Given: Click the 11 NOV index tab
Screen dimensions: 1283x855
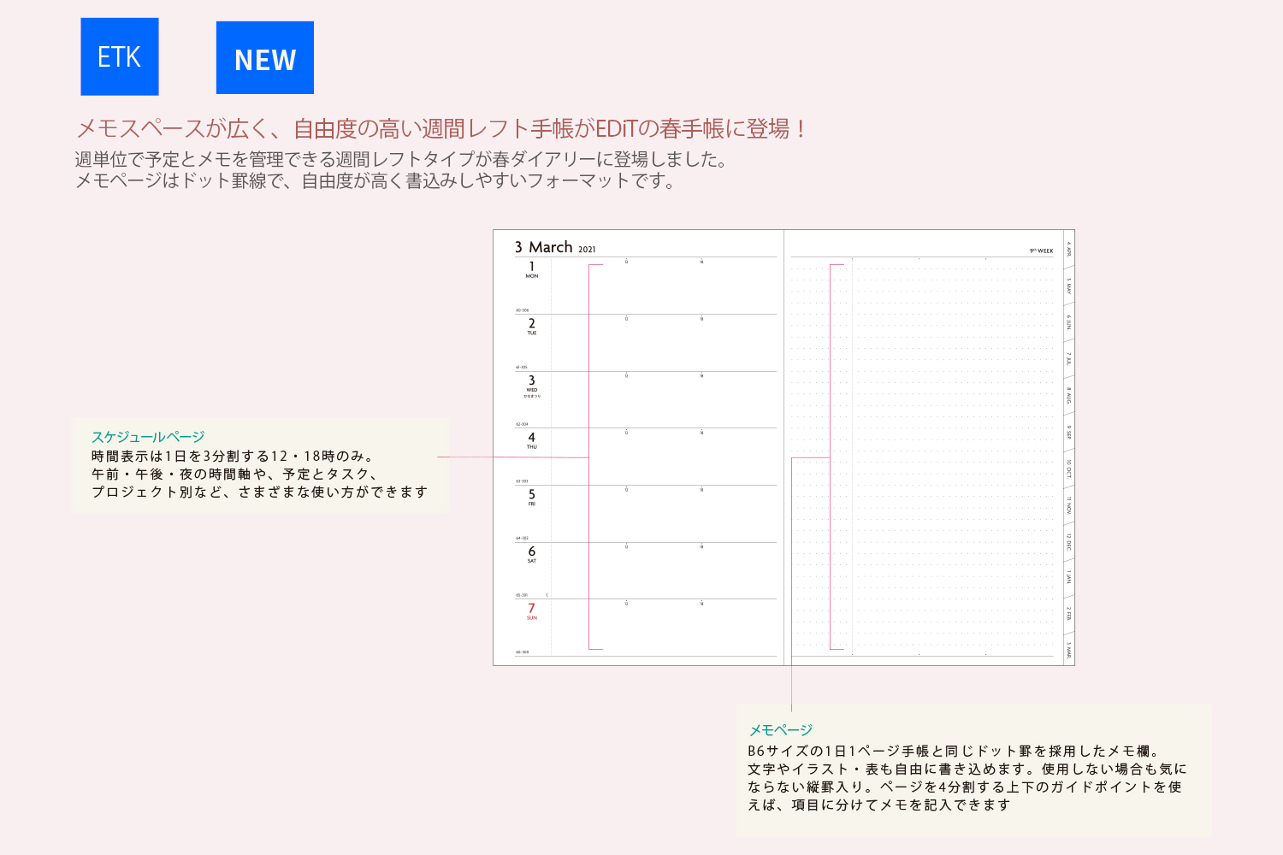Looking at the screenshot, I should pyautogui.click(x=1069, y=505).
